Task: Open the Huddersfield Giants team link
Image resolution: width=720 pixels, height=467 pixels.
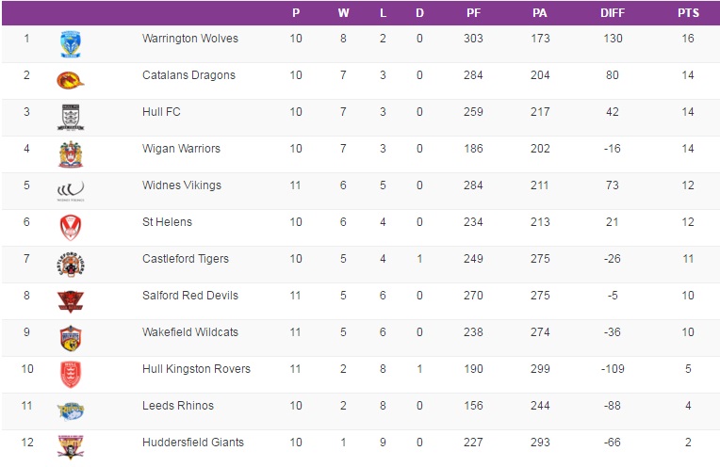Action: (x=193, y=443)
